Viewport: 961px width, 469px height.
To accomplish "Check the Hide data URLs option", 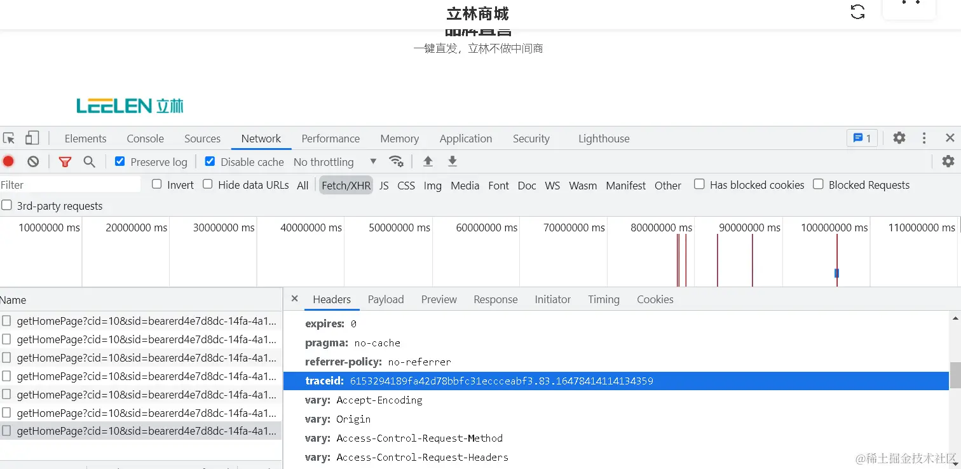I will [207, 184].
